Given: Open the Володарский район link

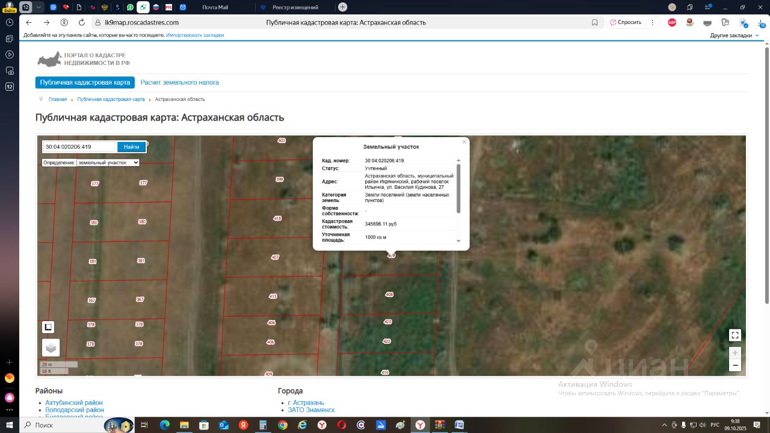Looking at the screenshot, I should [75, 410].
